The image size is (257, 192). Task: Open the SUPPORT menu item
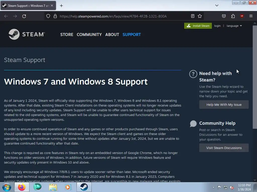(x=132, y=34)
